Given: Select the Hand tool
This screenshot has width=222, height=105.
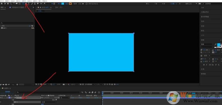Looking at the screenshot, I should point(8,4).
